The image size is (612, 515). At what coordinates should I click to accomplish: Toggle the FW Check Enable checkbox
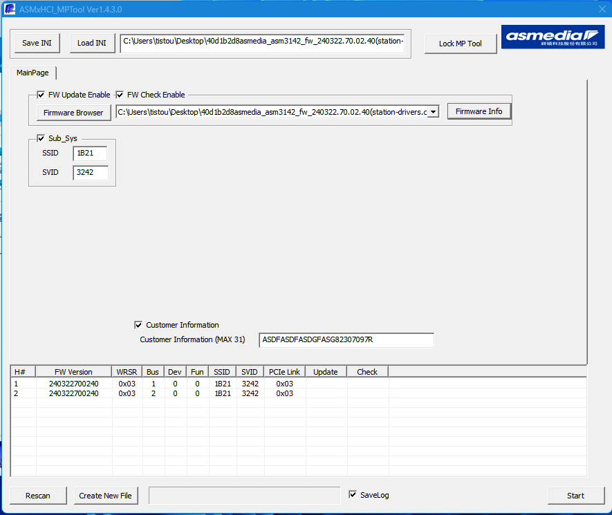pyautogui.click(x=120, y=95)
